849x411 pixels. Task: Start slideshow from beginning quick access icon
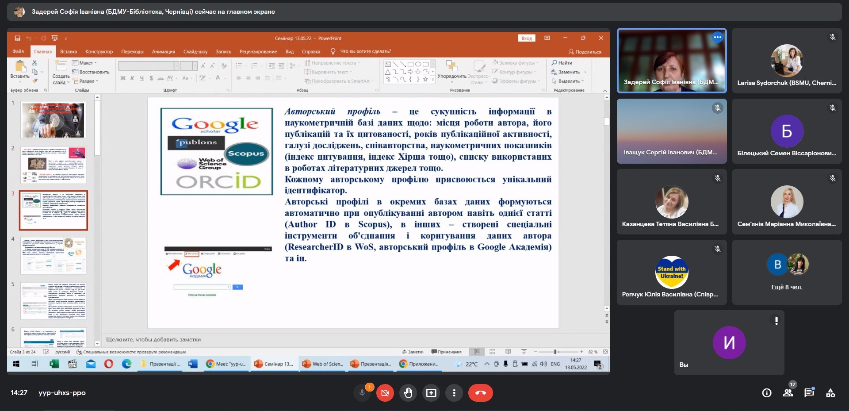click(55, 38)
